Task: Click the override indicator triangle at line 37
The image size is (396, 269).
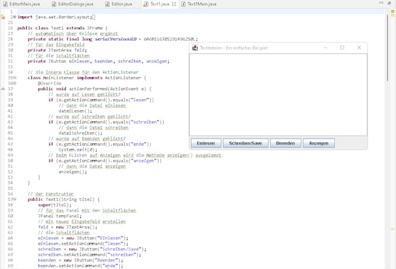Action: 3,89
